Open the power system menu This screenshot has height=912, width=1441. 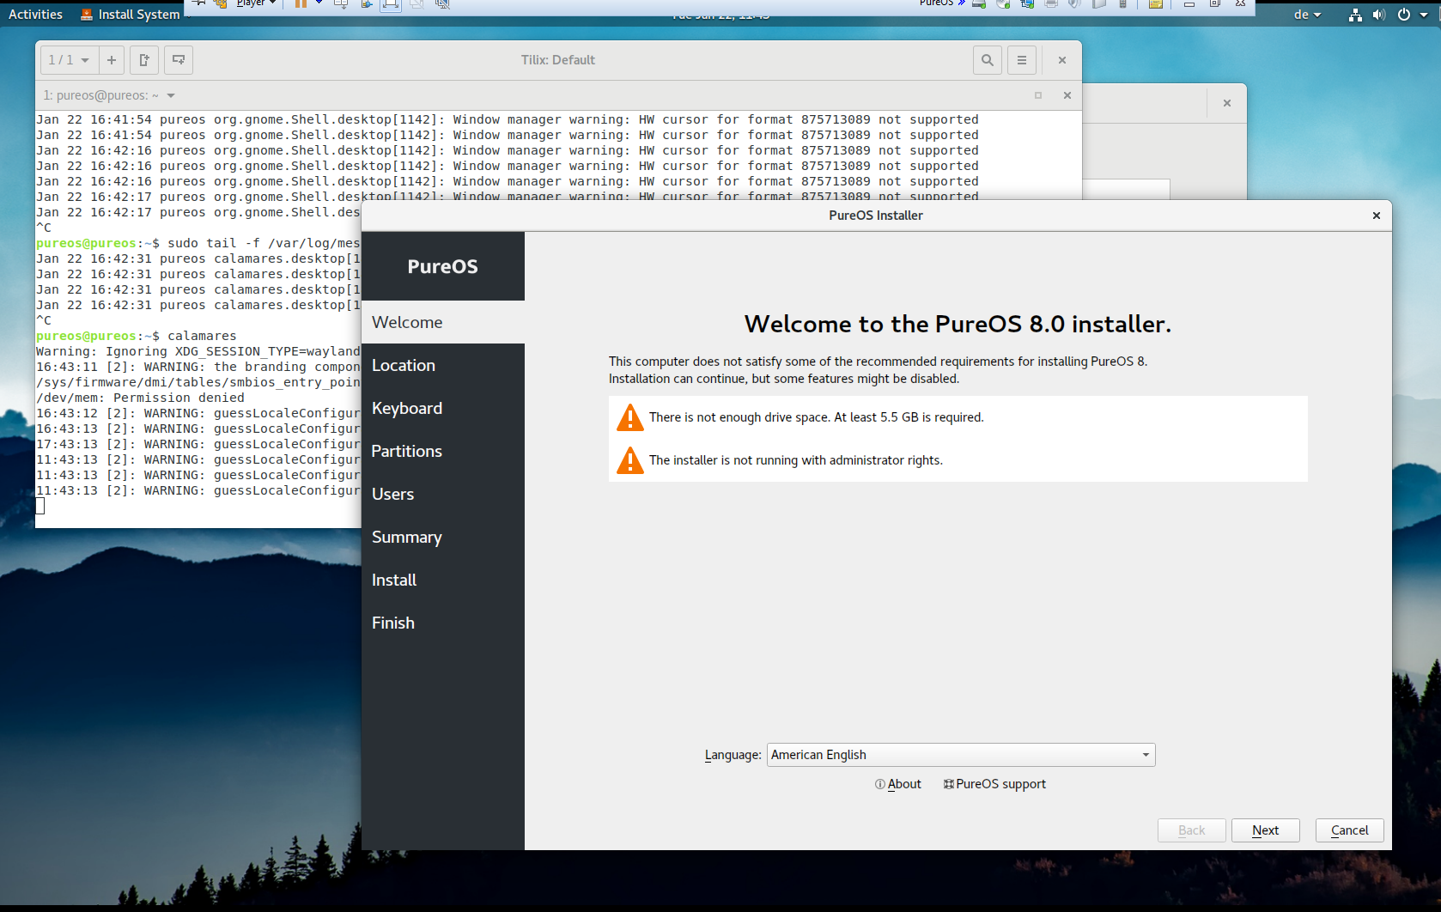(x=1410, y=15)
